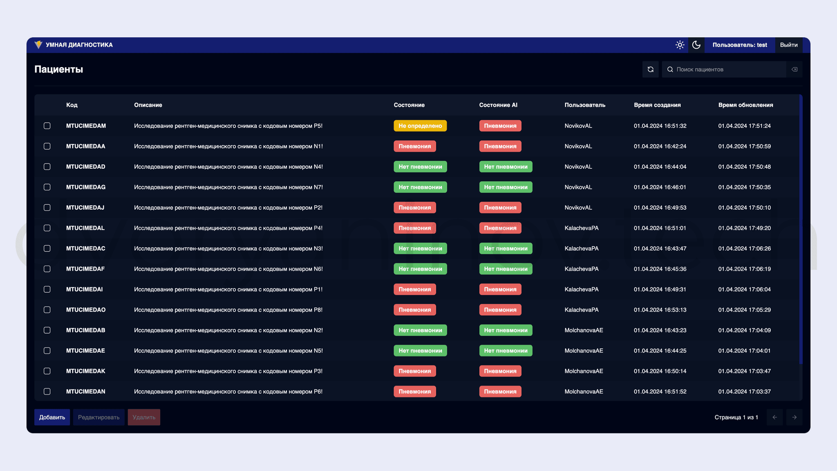
Task: Click update time 01.04.2024 17:03:37
Action: click(745, 392)
